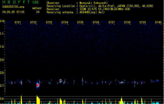Click the 0736 time marker
Viewport: 164px width, 104px height.
click(96, 22)
